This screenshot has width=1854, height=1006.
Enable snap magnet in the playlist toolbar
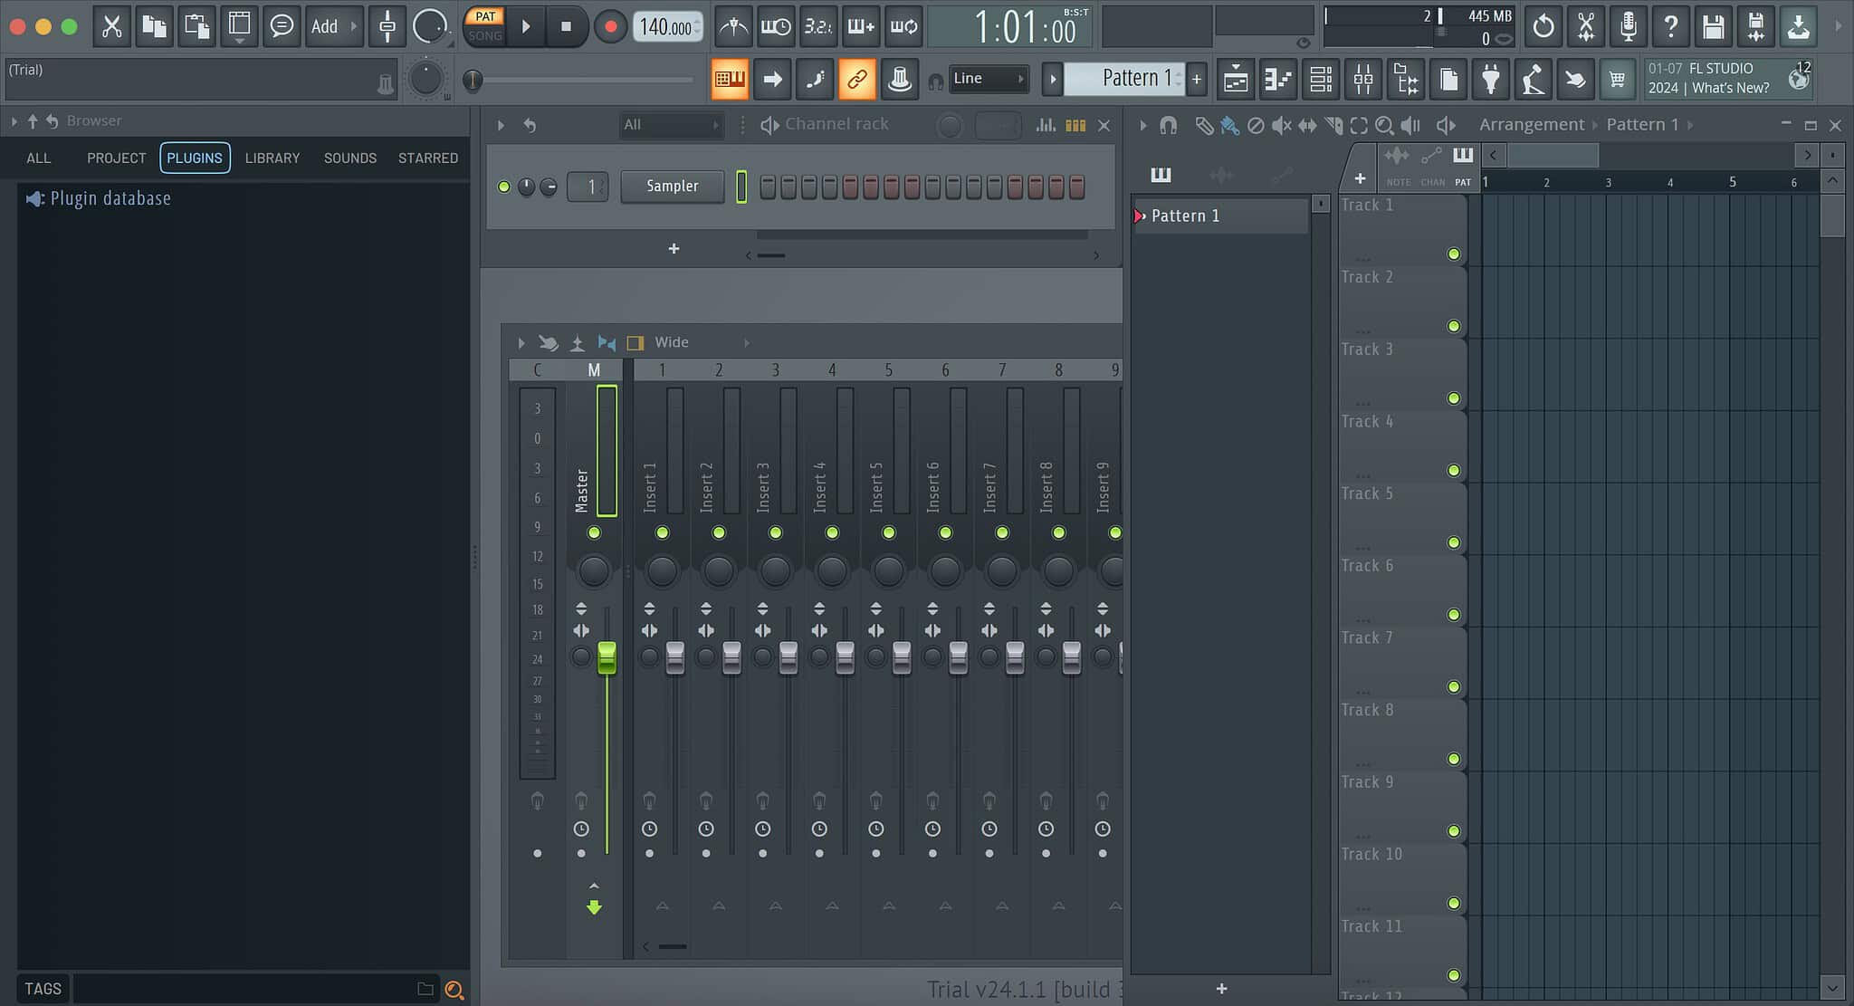click(1169, 125)
